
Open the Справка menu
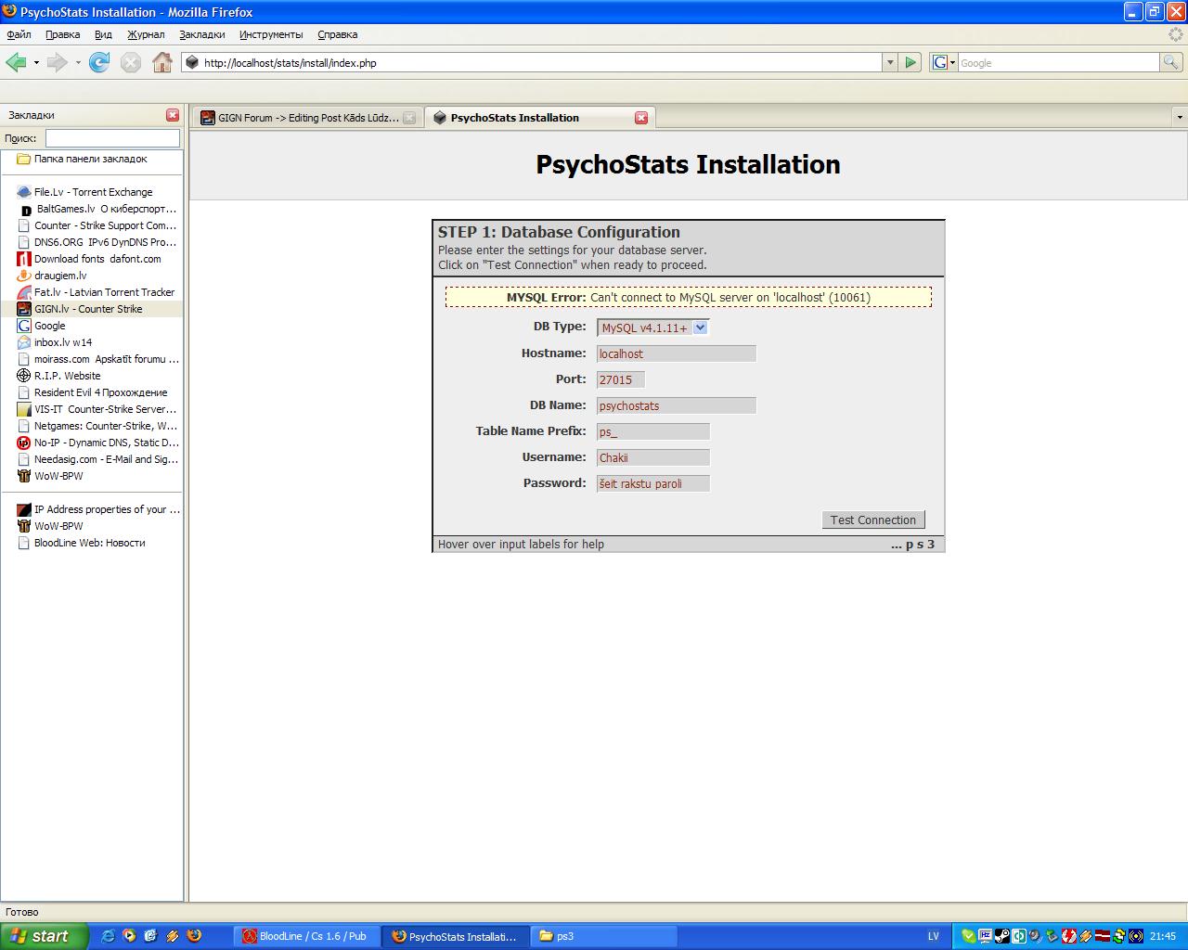point(337,34)
